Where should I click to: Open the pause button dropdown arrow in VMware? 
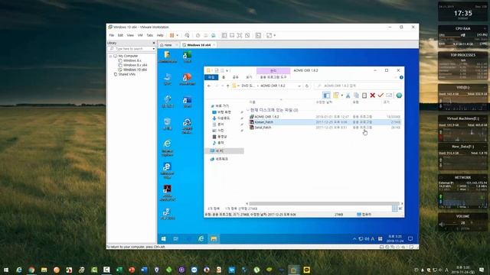click(x=178, y=36)
